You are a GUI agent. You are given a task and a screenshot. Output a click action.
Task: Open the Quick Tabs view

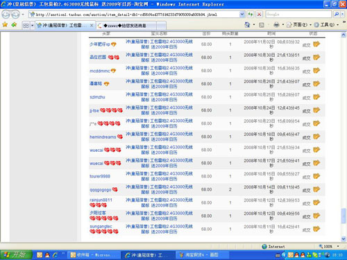tap(26, 26)
